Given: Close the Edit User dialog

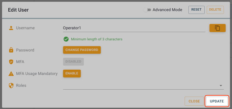Looking at the screenshot, I should 194,101.
